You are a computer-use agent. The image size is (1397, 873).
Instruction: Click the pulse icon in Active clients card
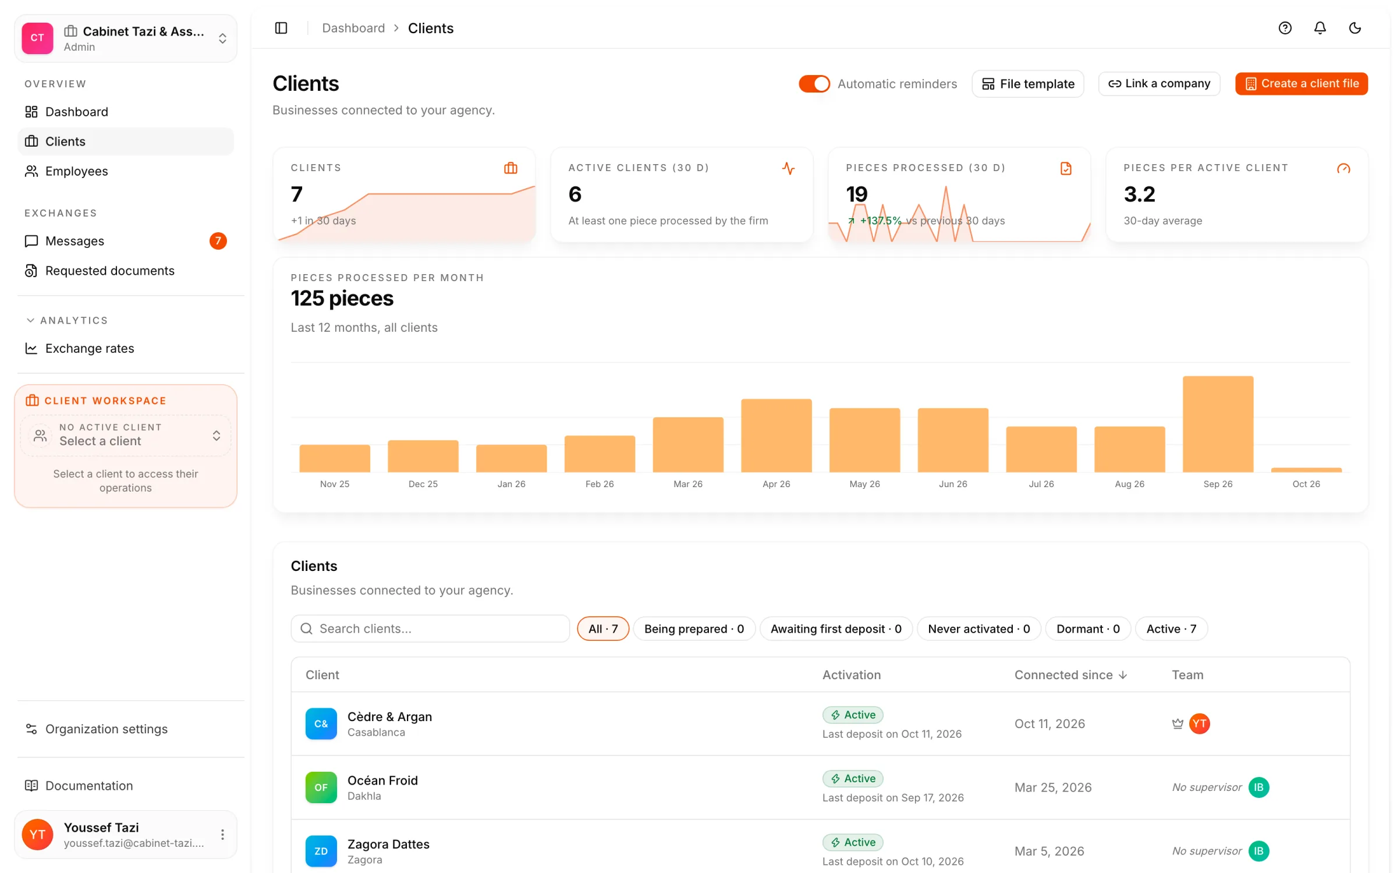pyautogui.click(x=788, y=168)
